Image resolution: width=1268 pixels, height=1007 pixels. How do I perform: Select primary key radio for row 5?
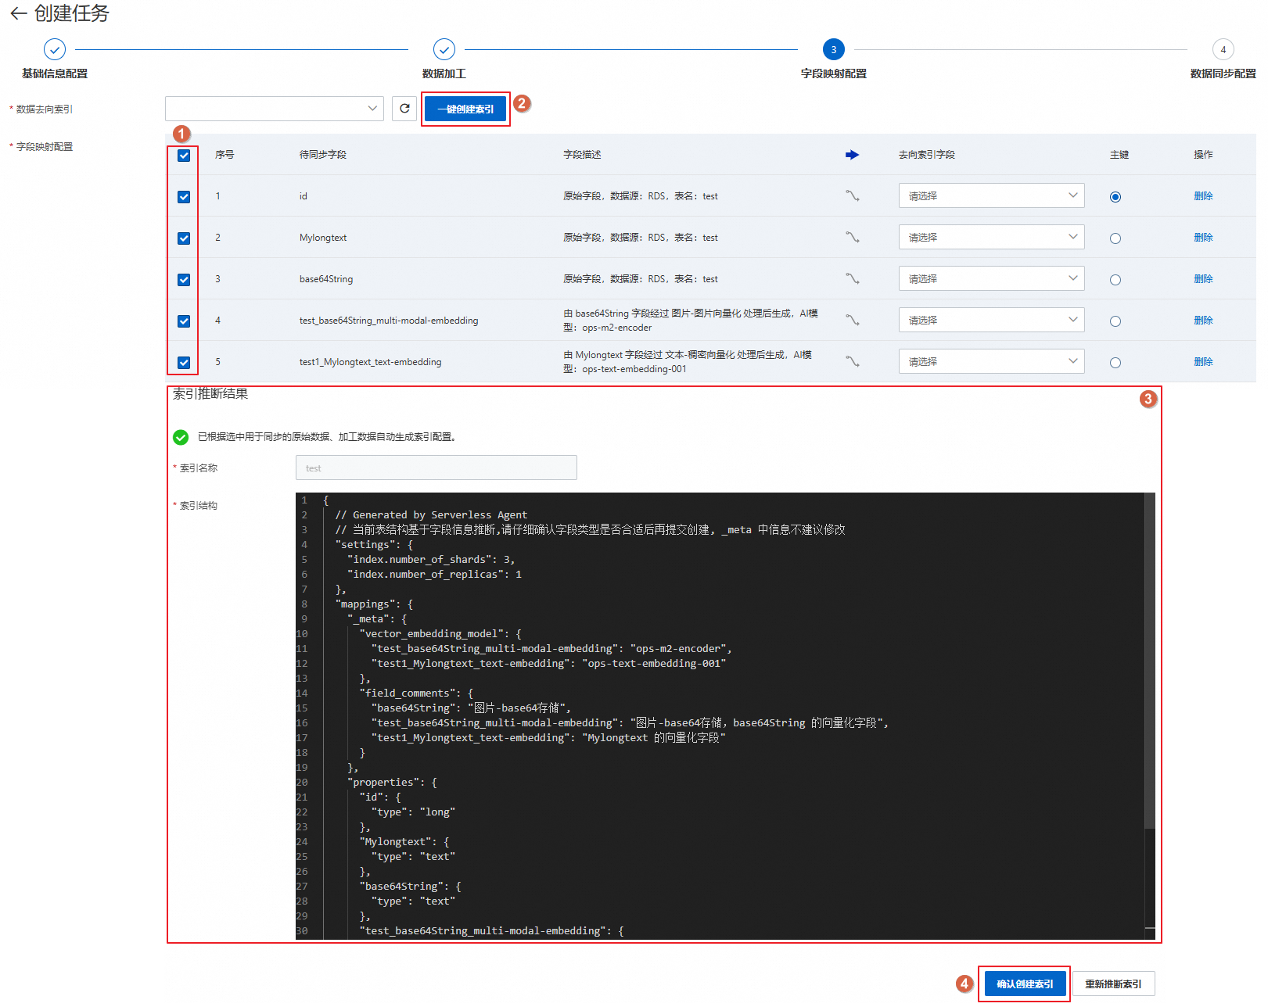pyautogui.click(x=1115, y=363)
